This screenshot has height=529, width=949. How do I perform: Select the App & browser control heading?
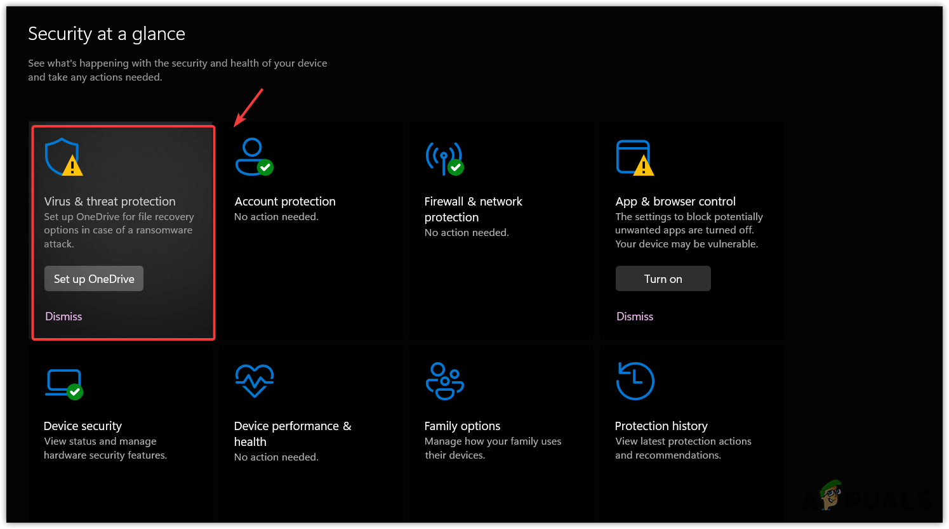pos(675,201)
